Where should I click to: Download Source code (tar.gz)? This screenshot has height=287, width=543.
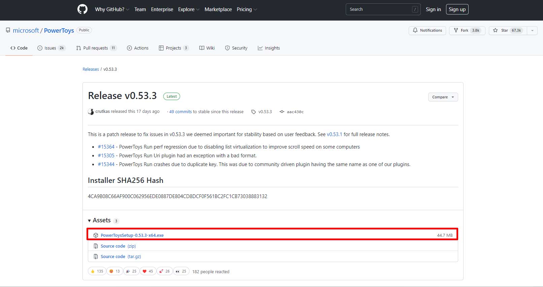121,256
